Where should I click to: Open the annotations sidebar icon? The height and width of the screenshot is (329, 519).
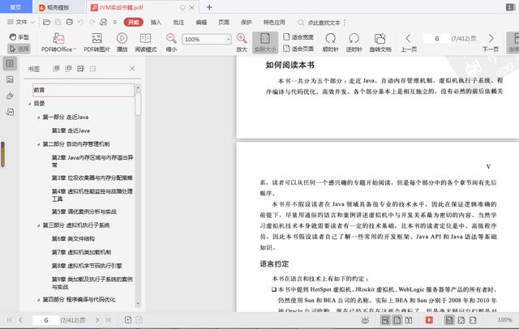tap(10, 96)
